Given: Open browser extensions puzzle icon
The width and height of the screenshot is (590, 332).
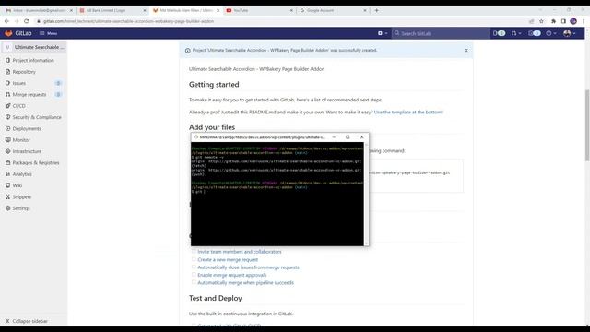Looking at the screenshot, I should coord(553,21).
